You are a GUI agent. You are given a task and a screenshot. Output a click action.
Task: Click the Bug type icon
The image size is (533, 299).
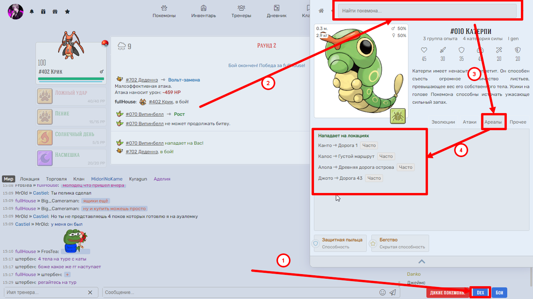click(398, 116)
